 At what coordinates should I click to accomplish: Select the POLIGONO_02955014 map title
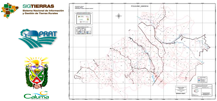(x=139, y=7)
